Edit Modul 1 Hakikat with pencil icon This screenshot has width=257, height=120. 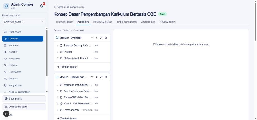tap(101, 77)
